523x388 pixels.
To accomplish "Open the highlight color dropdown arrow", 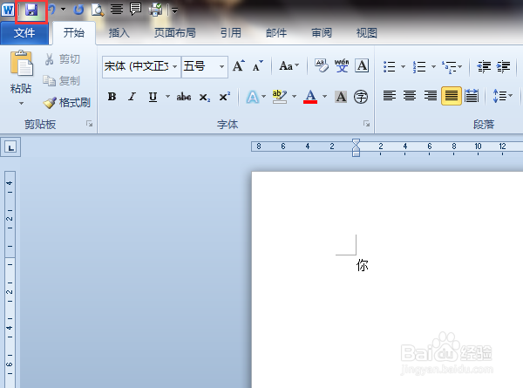I will coord(295,97).
